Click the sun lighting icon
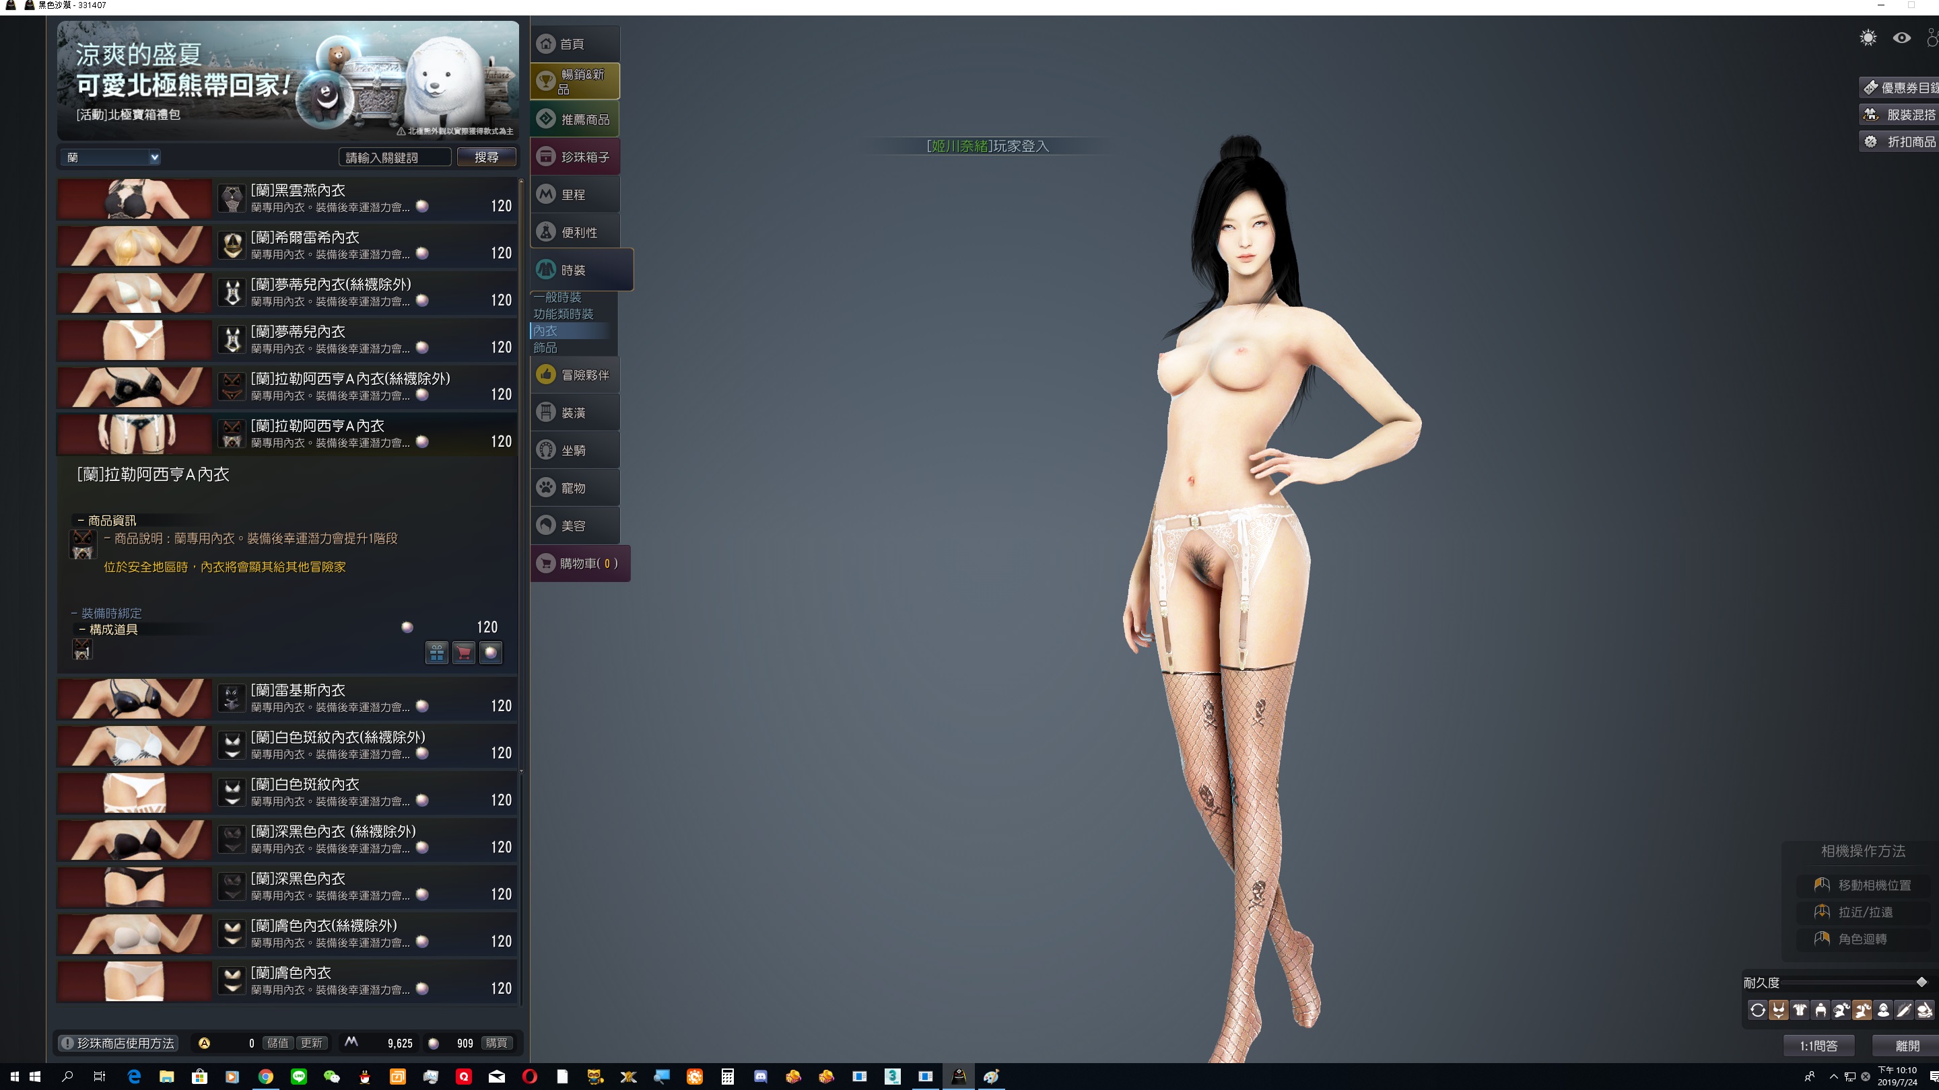 pyautogui.click(x=1868, y=38)
